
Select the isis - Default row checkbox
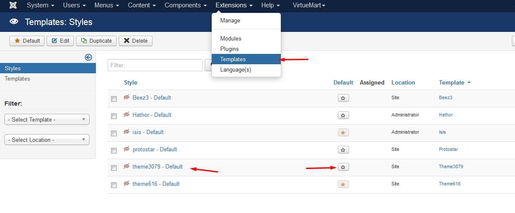coord(114,133)
